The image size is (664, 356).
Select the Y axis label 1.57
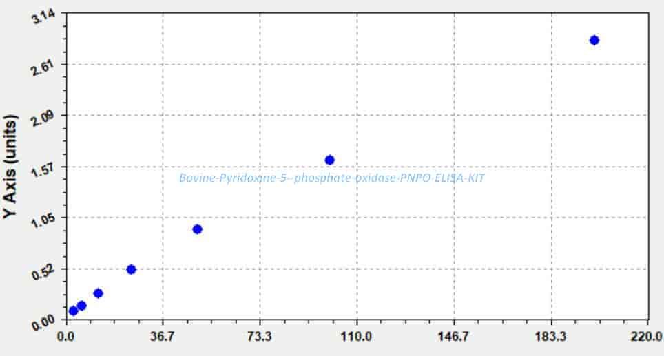(43, 170)
